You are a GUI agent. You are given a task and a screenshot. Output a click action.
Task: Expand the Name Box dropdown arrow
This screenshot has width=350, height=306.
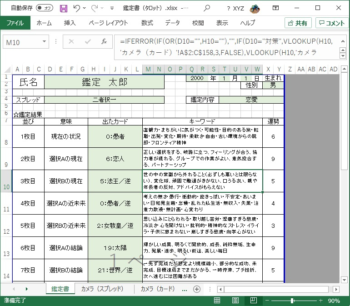tap(44, 41)
